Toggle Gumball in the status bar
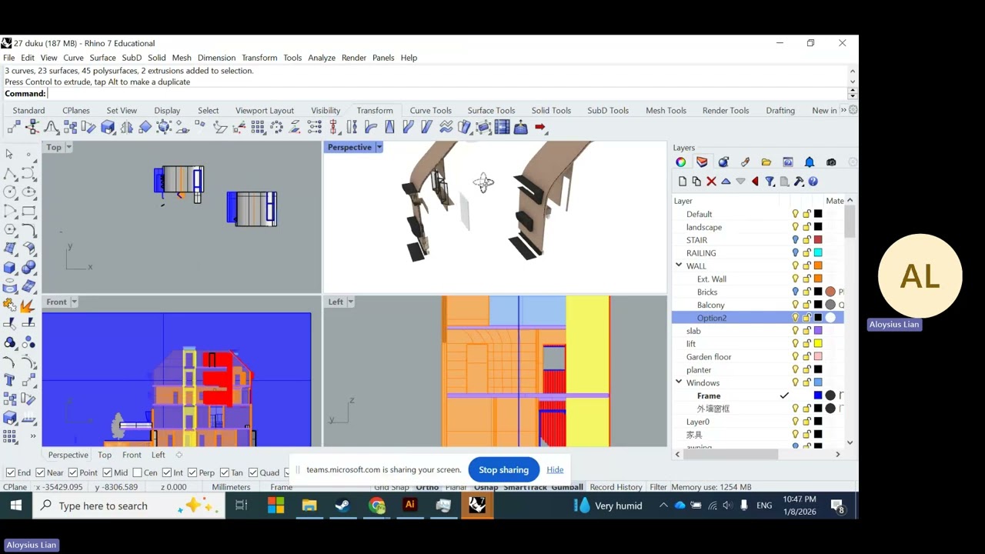The width and height of the screenshot is (985, 554). 566,487
